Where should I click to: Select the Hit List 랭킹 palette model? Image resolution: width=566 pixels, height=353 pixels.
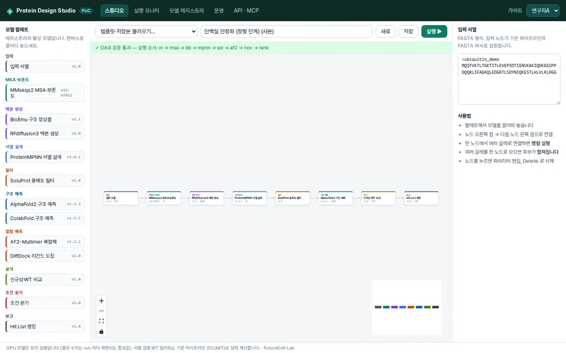tap(45, 326)
